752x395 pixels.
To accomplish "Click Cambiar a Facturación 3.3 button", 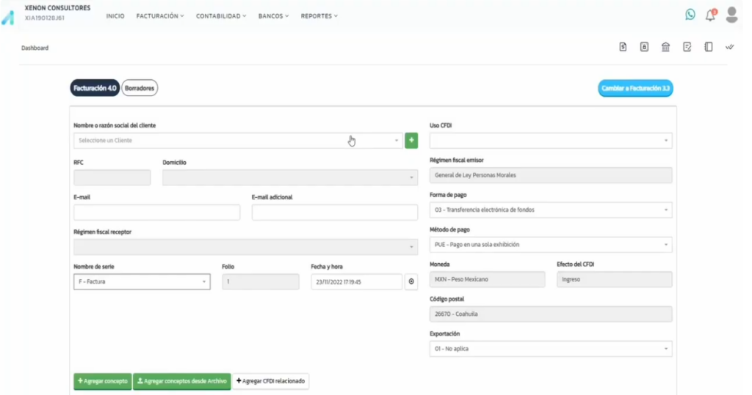I will pyautogui.click(x=635, y=88).
